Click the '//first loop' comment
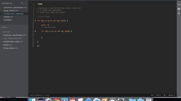The width and height of the screenshot is (181, 101). [43, 17]
